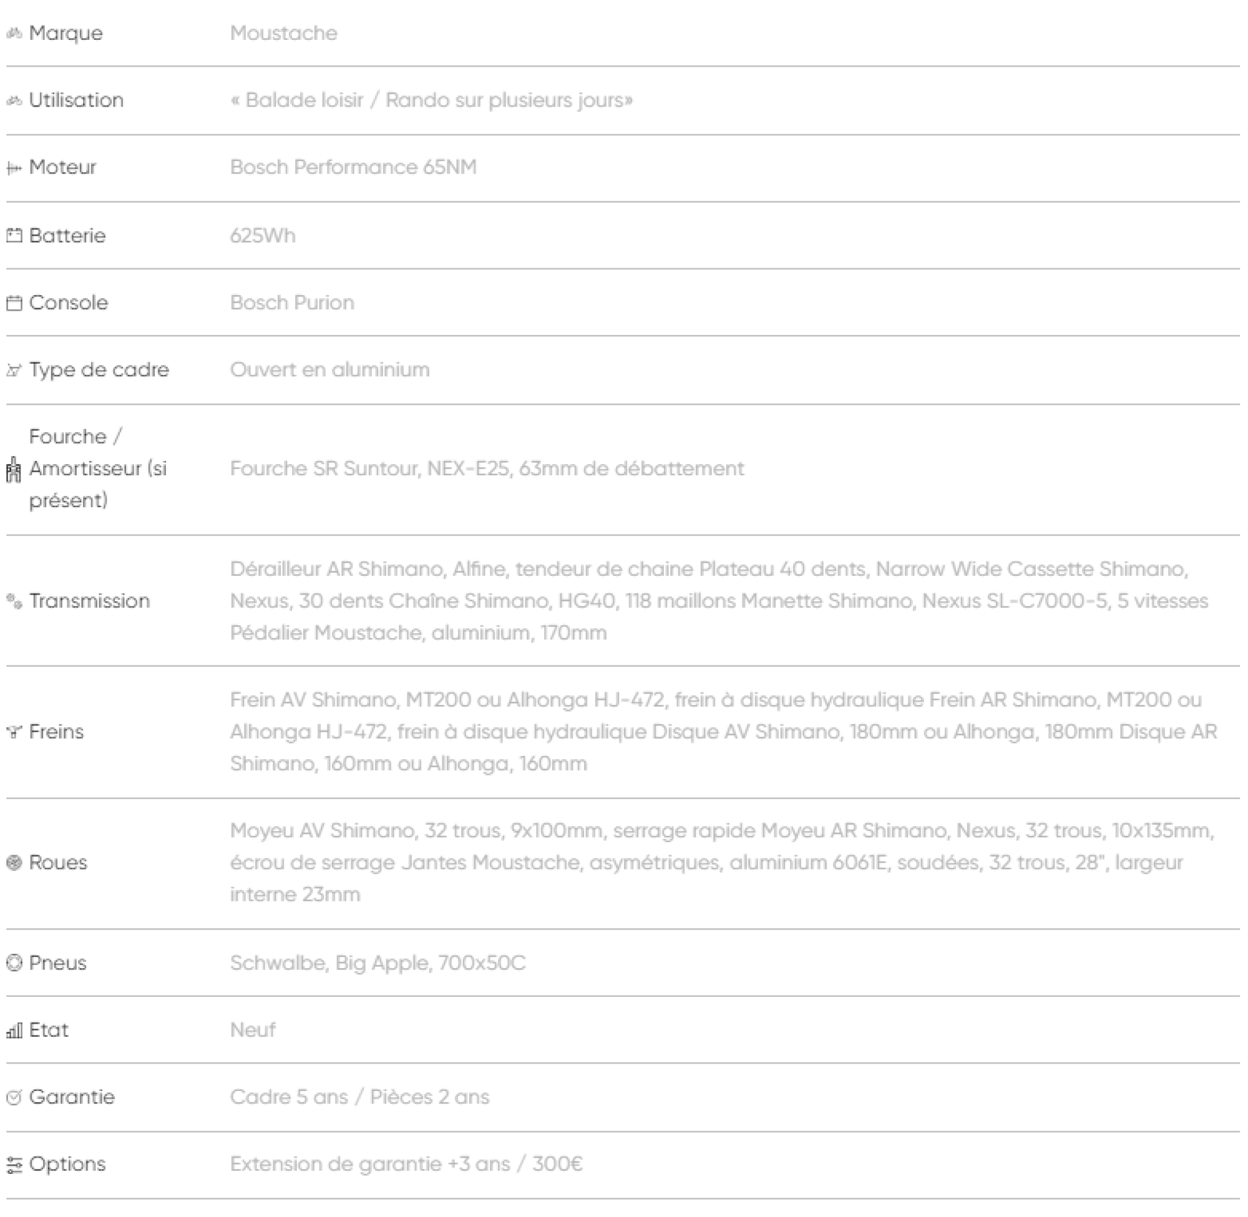This screenshot has height=1217, width=1248.
Task: Click the gears icon next to Transmission
Action: [14, 601]
